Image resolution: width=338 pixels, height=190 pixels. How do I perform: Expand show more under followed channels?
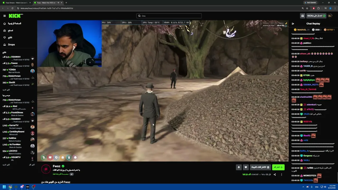click(x=6, y=90)
